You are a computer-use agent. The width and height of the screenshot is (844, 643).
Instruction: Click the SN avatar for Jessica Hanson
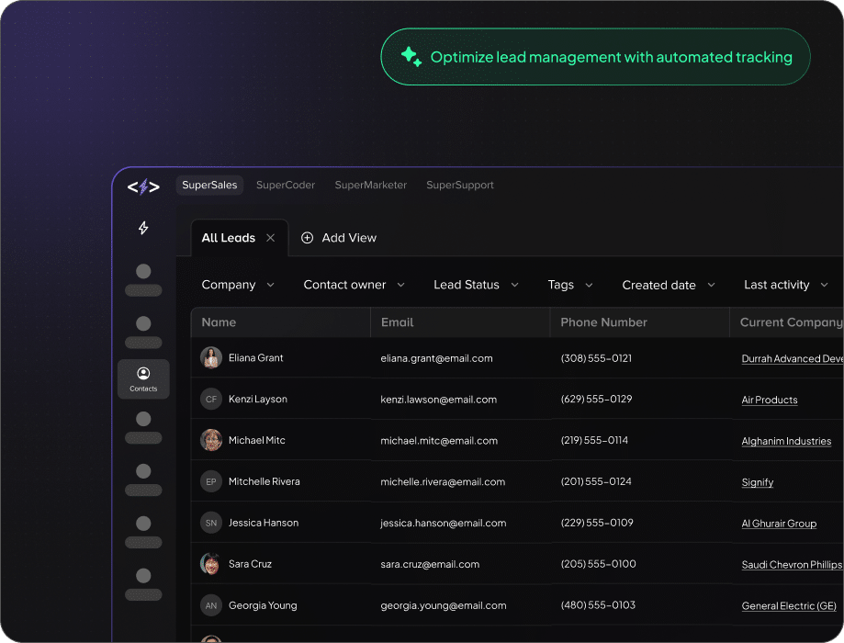[x=211, y=523]
